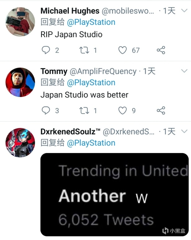Image resolution: width=191 pixels, height=240 pixels.
Task: Open Tommy's avatar
Action: pos(20,82)
